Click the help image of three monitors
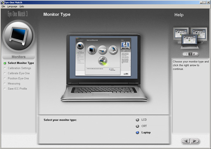The height and width of the screenshot is (149, 211). point(190,38)
